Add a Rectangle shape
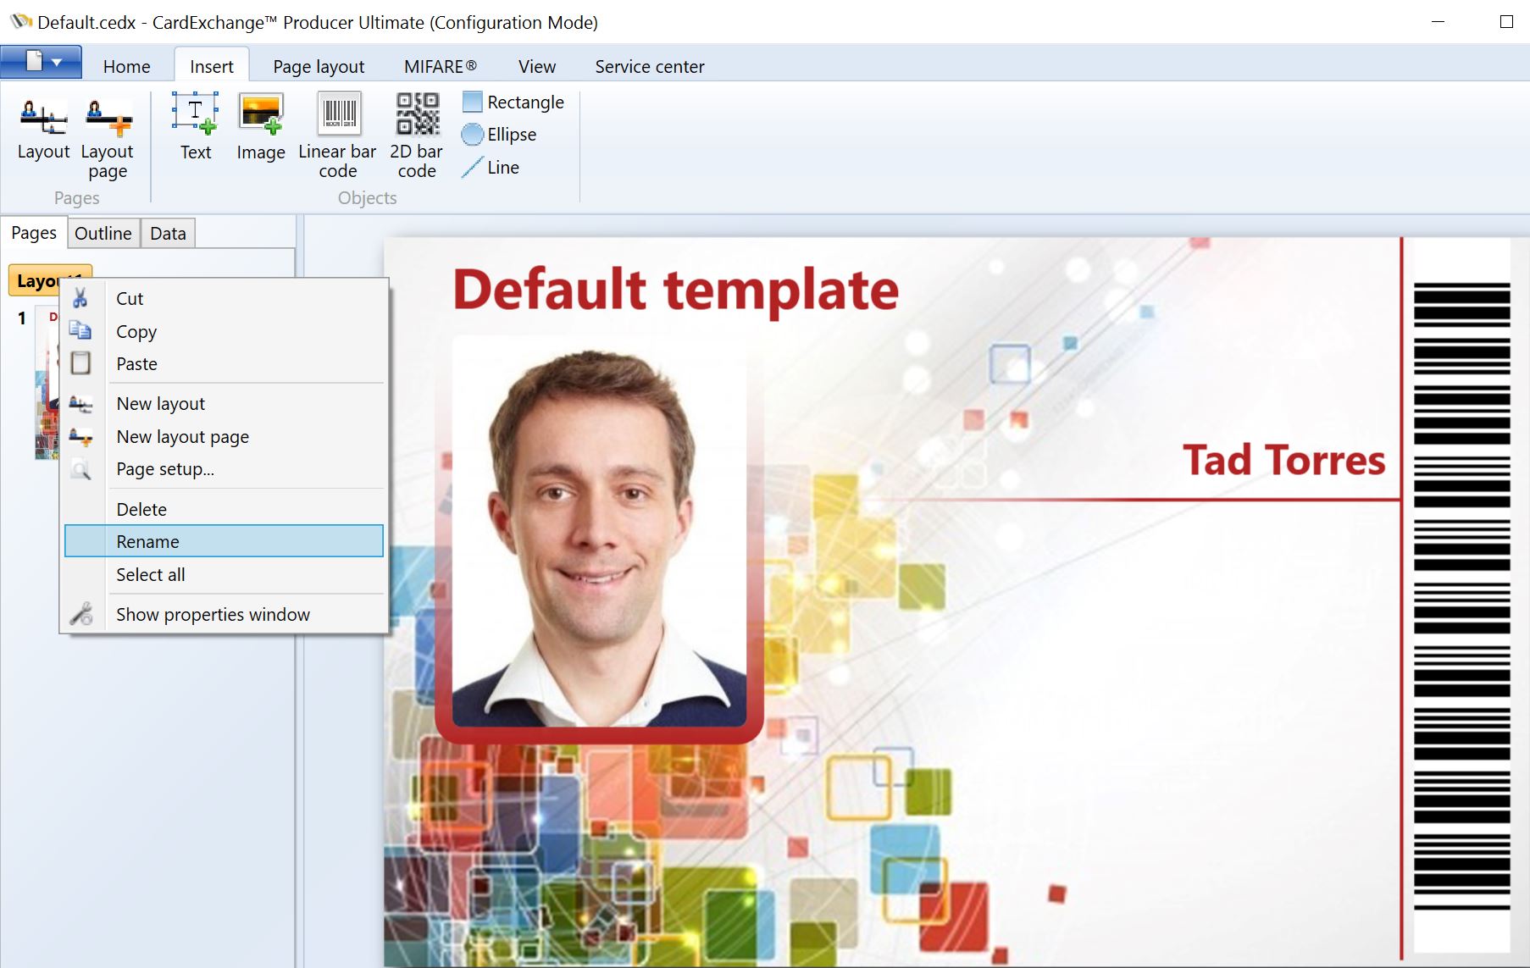Screen dimensions: 1530x968 click(513, 102)
